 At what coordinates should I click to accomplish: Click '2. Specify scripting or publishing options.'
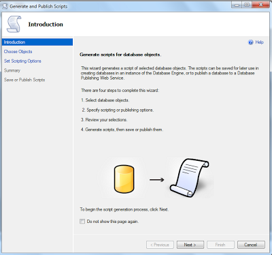(118, 110)
